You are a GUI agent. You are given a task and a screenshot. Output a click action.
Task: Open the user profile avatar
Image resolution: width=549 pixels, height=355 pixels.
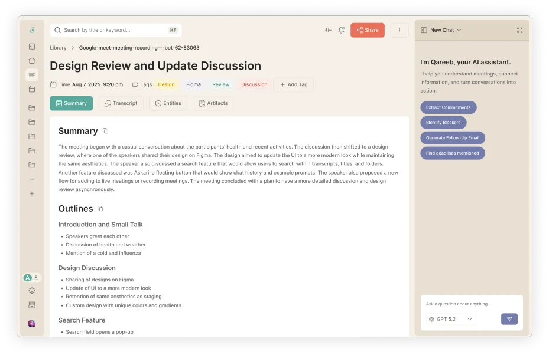(32, 324)
